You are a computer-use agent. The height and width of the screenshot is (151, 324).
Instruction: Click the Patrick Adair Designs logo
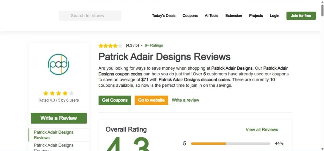pyautogui.click(x=59, y=64)
